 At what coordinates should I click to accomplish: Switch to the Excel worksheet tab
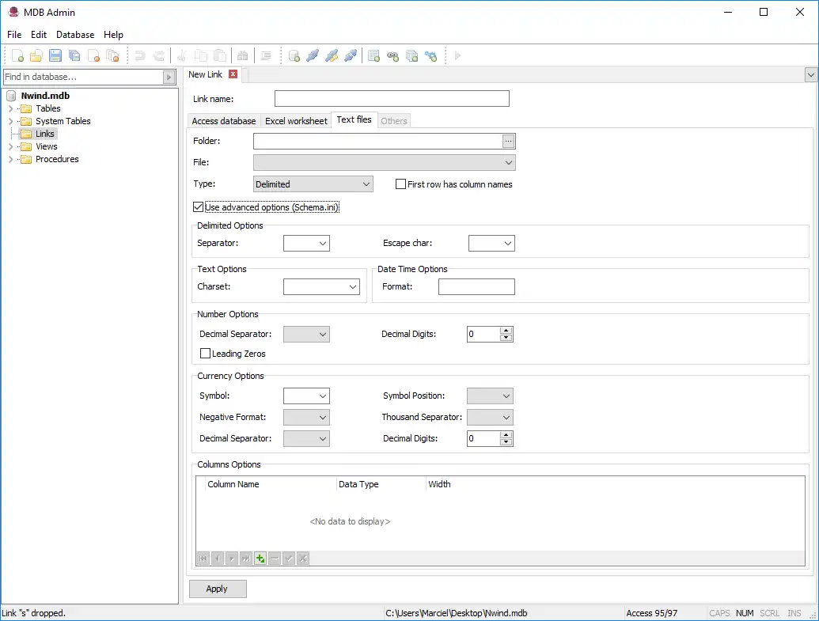coord(295,121)
